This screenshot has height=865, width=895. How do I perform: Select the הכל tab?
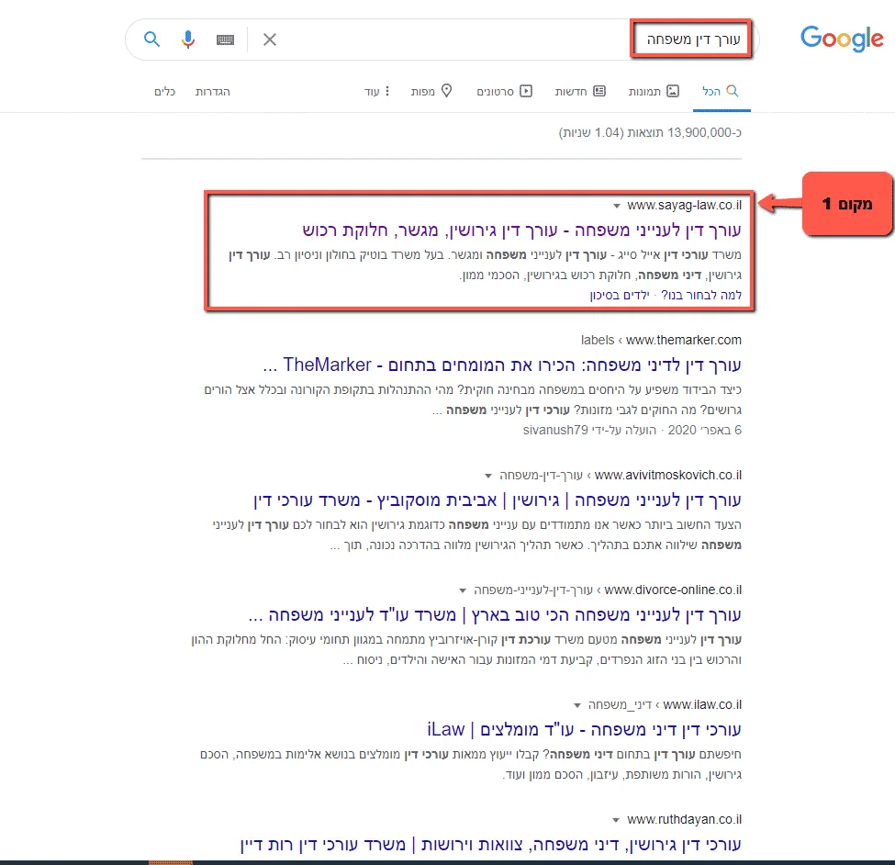[722, 91]
